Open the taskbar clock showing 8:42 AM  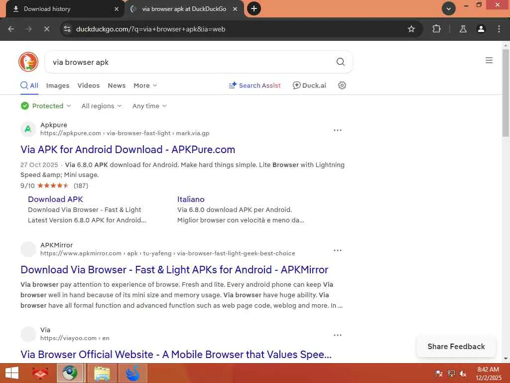click(x=488, y=373)
